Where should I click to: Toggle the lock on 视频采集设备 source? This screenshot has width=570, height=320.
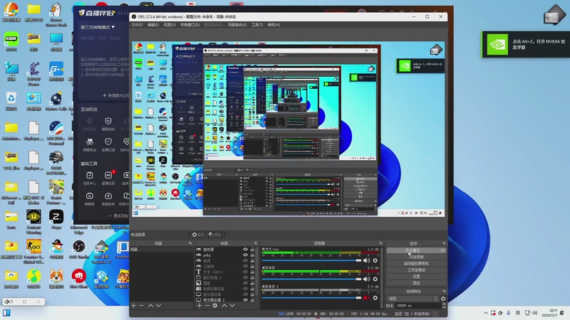(252, 289)
